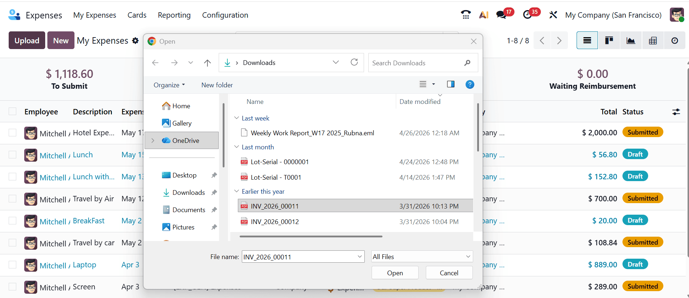Click the navigation pane scrollbar
689x298 pixels.
click(x=223, y=135)
